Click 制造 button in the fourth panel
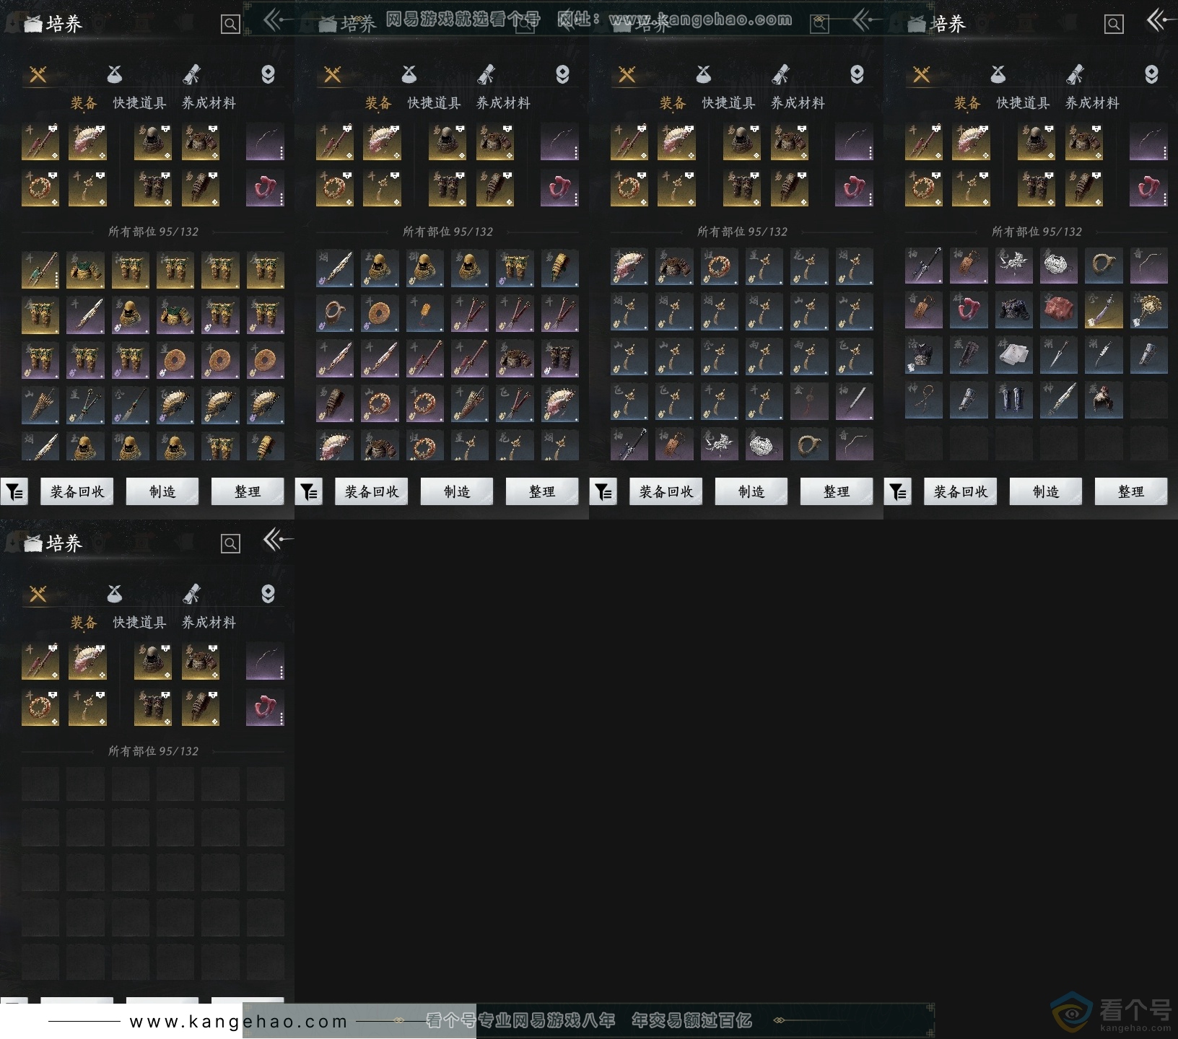Screen dimensions: 1178x1039 1046,491
